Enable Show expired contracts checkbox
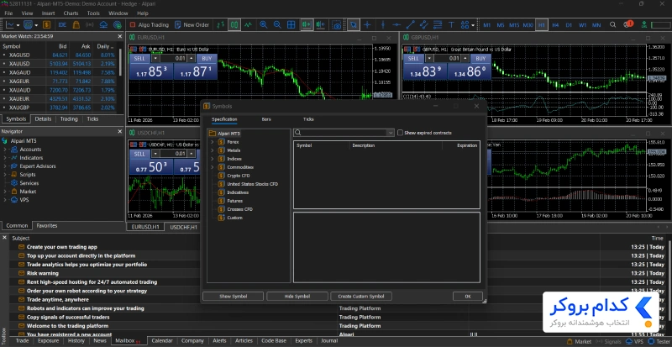This screenshot has width=672, height=347. point(401,133)
